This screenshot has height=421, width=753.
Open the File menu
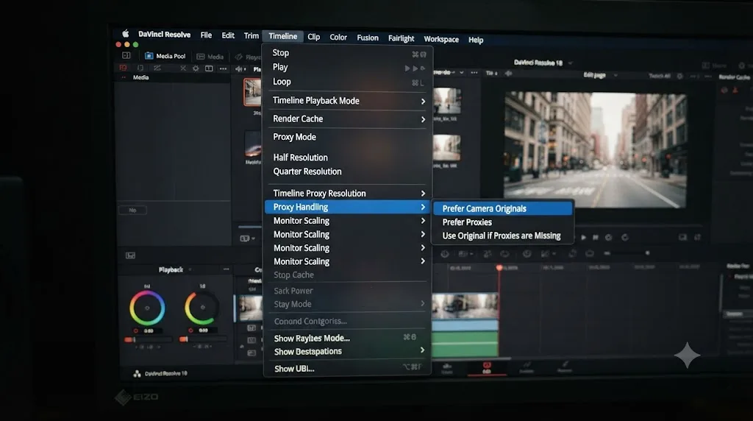[x=206, y=35]
